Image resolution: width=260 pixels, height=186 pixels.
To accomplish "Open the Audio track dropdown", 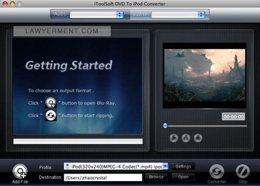I will click(97, 14).
